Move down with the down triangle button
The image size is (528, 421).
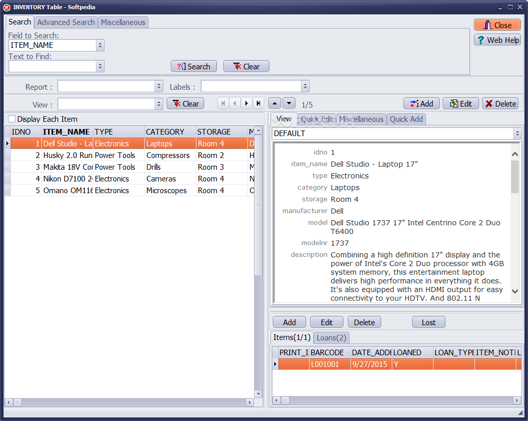click(x=289, y=103)
